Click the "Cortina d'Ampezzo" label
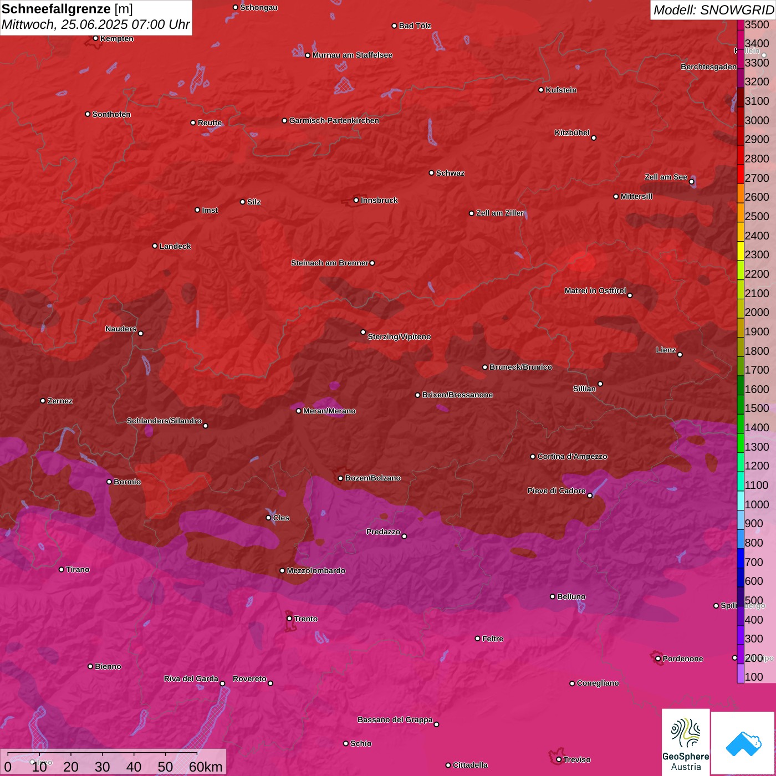776x776 pixels. tap(573, 456)
